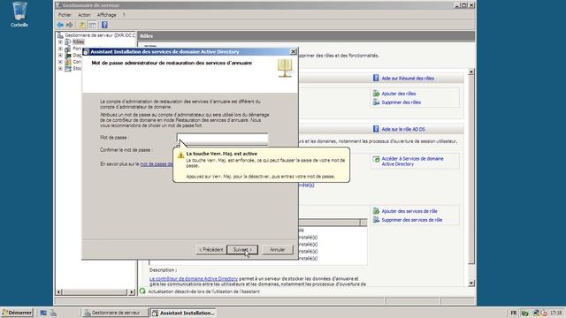
Task: Click the green shield tray icon
Action: 524,313
